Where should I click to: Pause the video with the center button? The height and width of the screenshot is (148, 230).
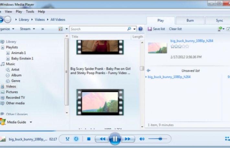(115, 139)
